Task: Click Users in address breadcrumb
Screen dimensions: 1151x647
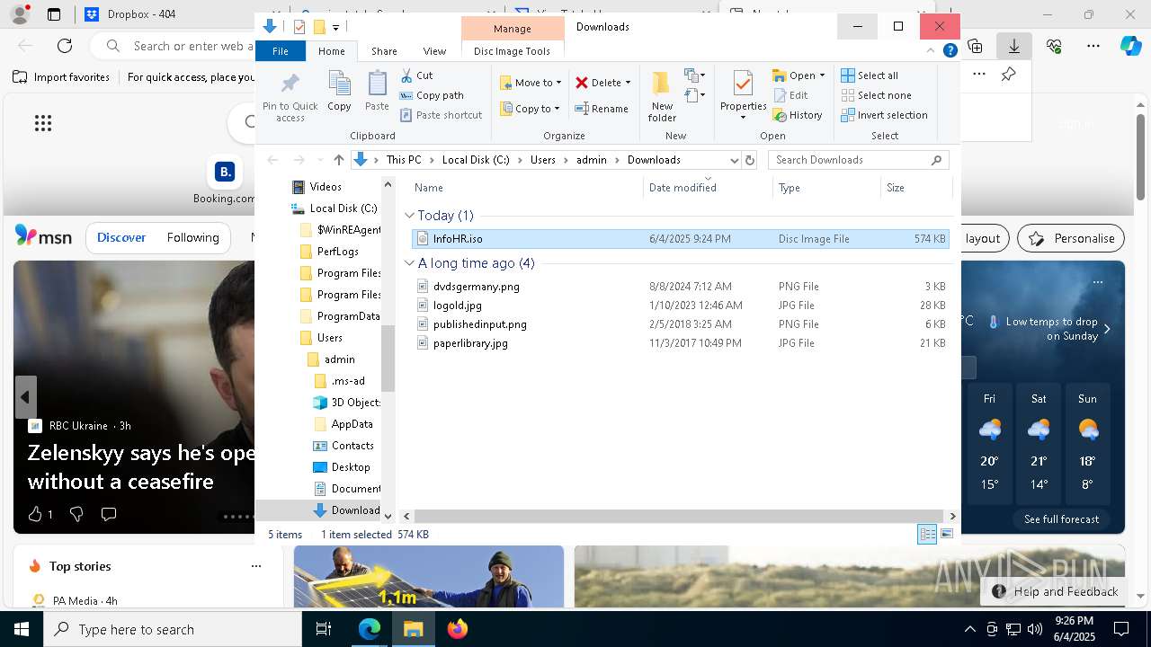Action: pos(543,160)
